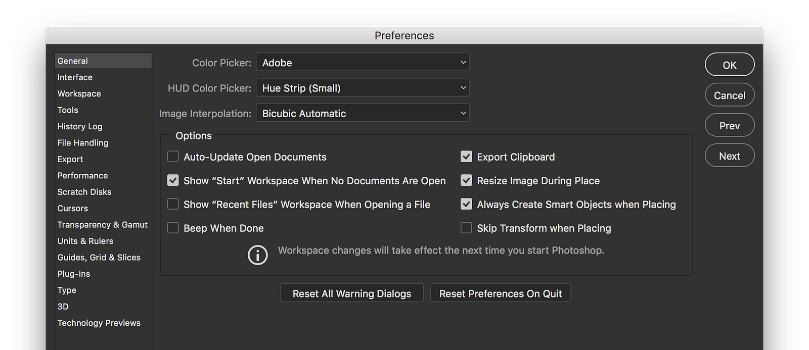This screenshot has height=350, width=809.
Task: Check Skip Transform when Placing
Action: [x=466, y=228]
